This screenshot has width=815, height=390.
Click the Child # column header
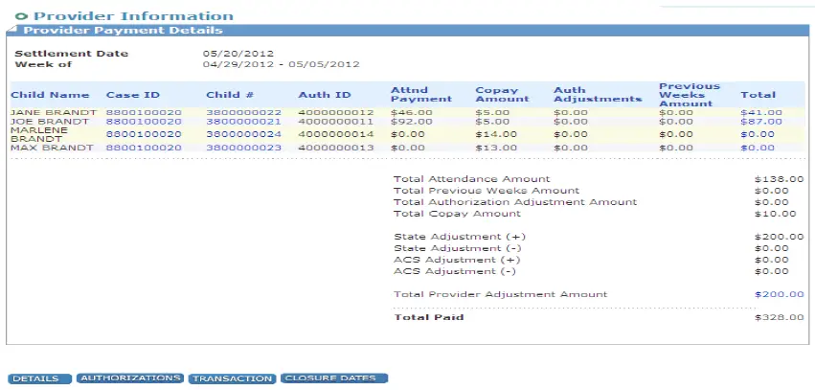(x=230, y=95)
